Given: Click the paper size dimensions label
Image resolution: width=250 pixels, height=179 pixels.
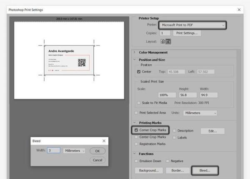Looking at the screenshot, I should coord(69,19).
